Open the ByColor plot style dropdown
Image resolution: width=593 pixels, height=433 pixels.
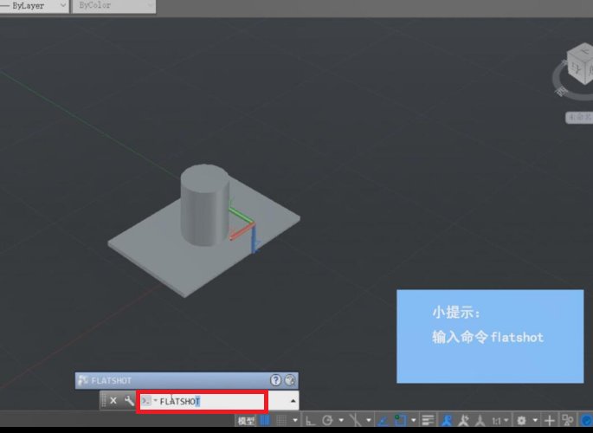coord(113,6)
